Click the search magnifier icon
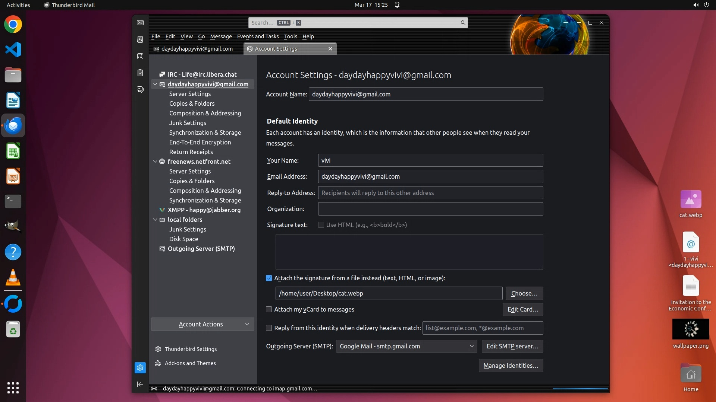The image size is (716, 402). (463, 23)
